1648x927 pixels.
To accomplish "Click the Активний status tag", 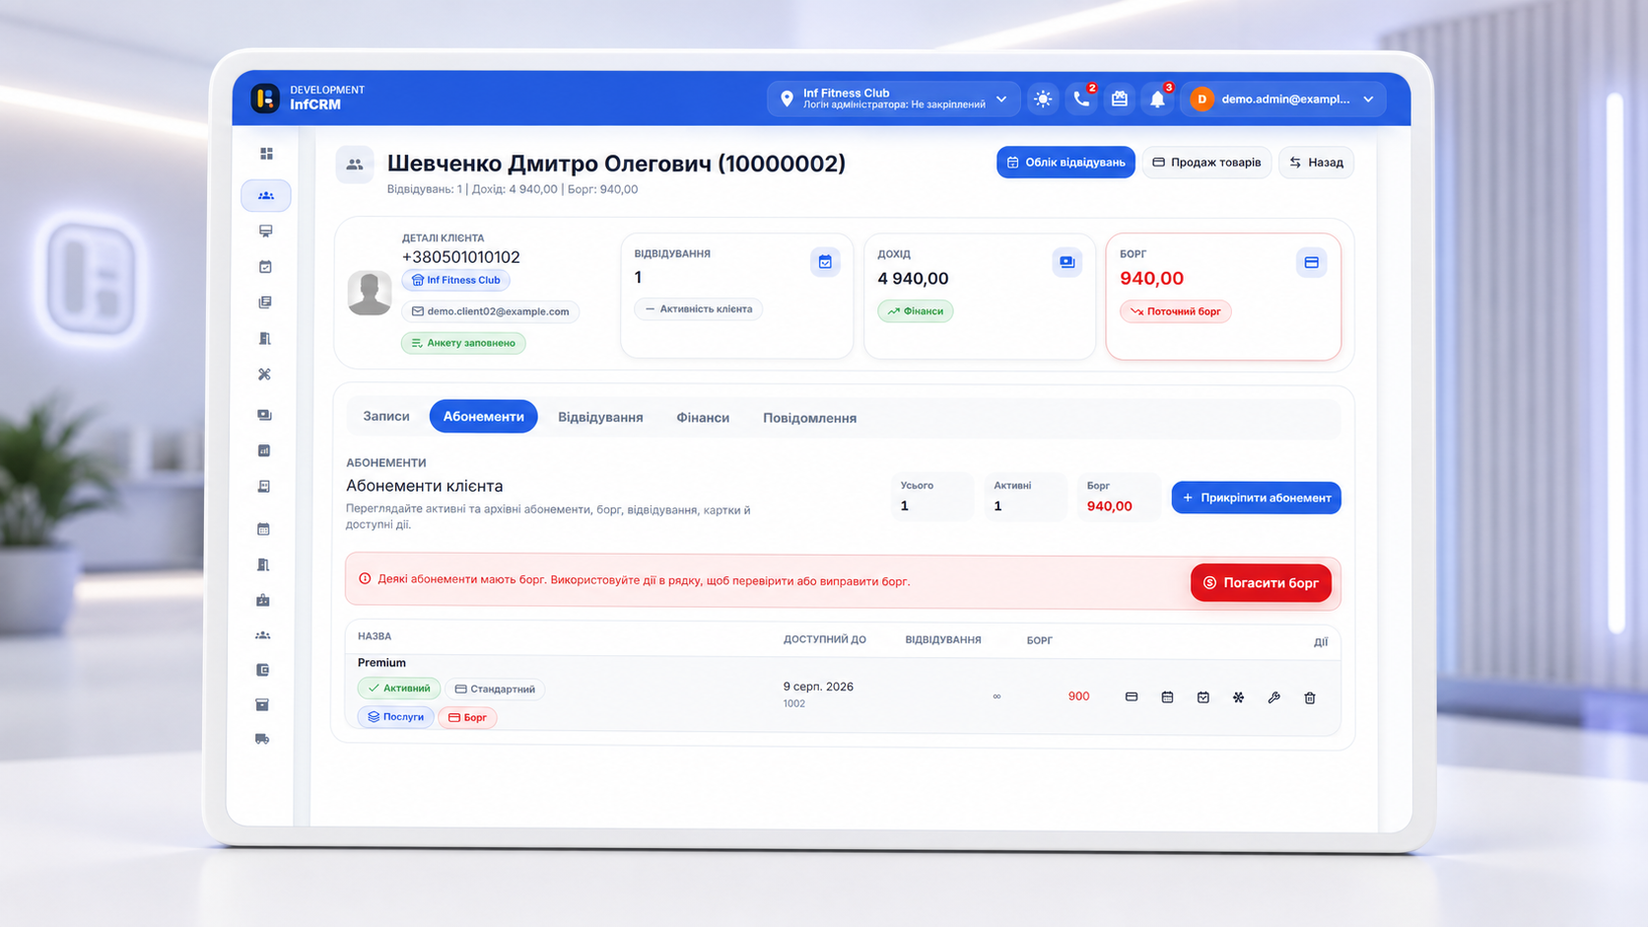I will 398,688.
